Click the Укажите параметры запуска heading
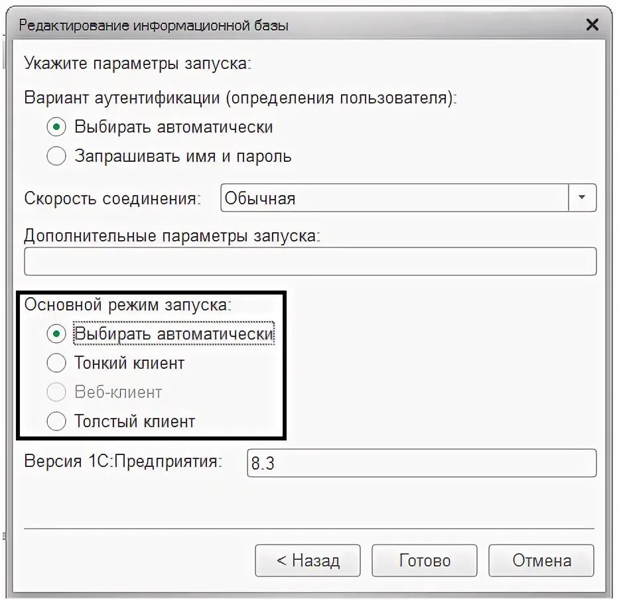Image resolution: width=617 pixels, height=601 pixels. click(x=137, y=63)
